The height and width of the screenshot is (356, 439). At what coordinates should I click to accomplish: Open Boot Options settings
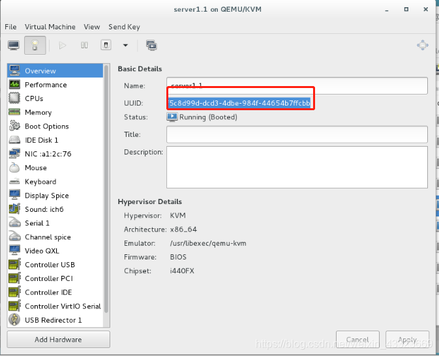pos(55,126)
